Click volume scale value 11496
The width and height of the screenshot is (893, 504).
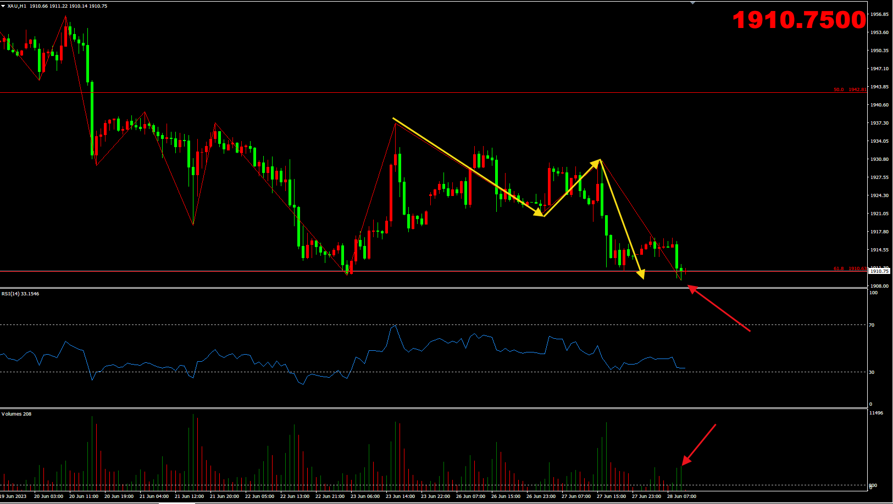[x=876, y=413]
